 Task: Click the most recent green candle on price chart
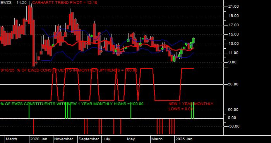pyautogui.click(x=194, y=41)
